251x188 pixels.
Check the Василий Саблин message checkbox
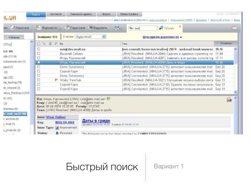coord(39,54)
